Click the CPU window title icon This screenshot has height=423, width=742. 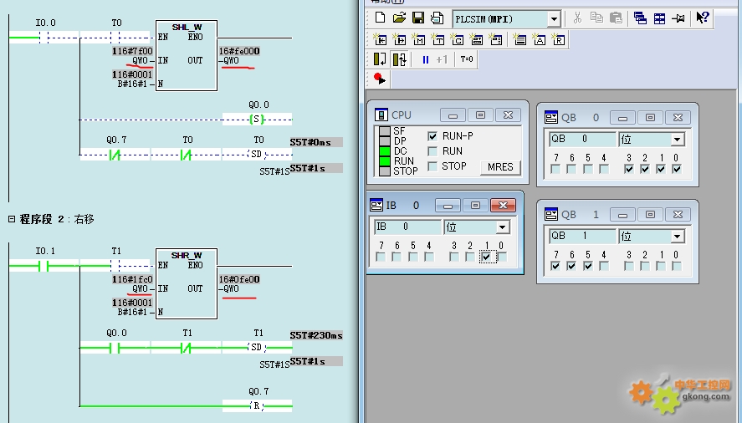tap(381, 115)
